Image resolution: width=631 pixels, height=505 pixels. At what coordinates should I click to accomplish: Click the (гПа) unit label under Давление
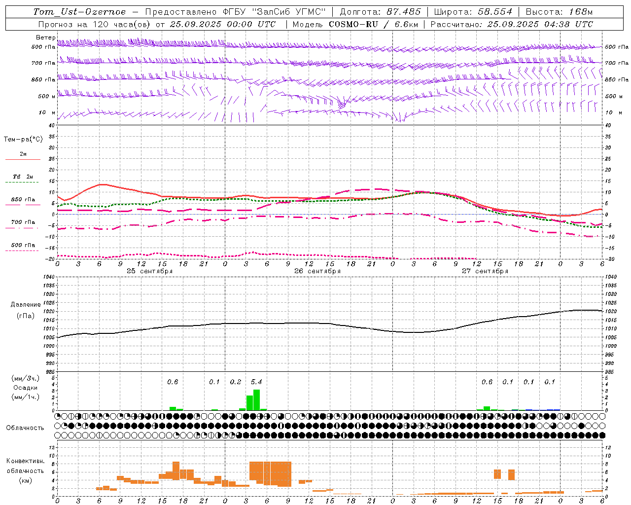(26, 316)
